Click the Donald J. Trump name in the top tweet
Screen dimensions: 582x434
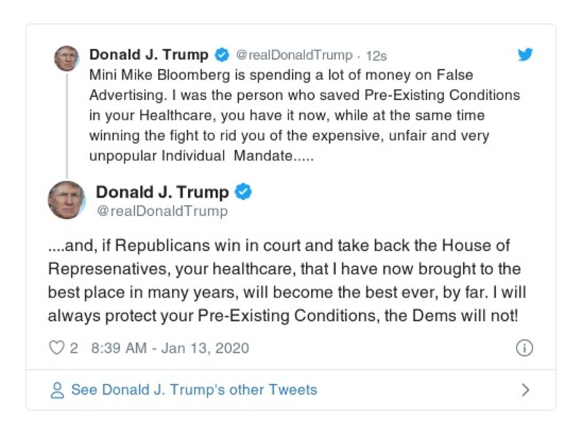(x=149, y=55)
